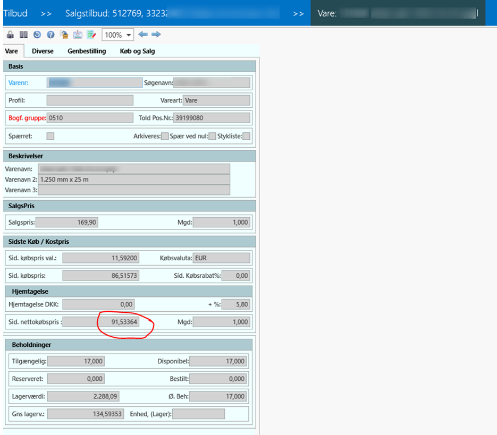The width and height of the screenshot is (497, 435).
Task: Toggle the Spærret checkbox
Action: coord(50,136)
